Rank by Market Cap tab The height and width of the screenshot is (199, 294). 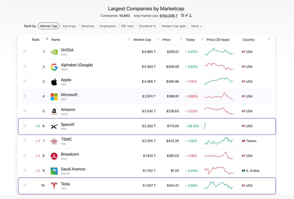tap(49, 26)
